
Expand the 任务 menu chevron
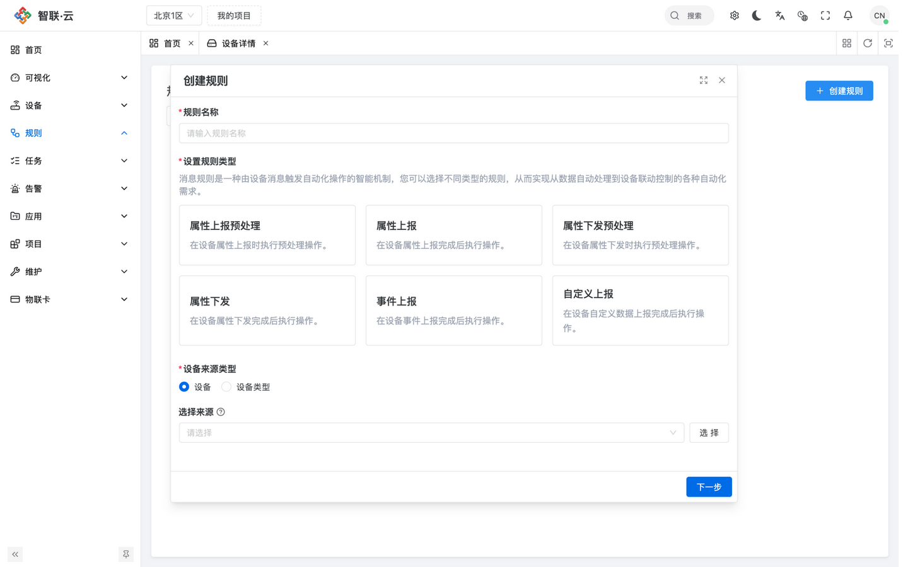point(124,161)
